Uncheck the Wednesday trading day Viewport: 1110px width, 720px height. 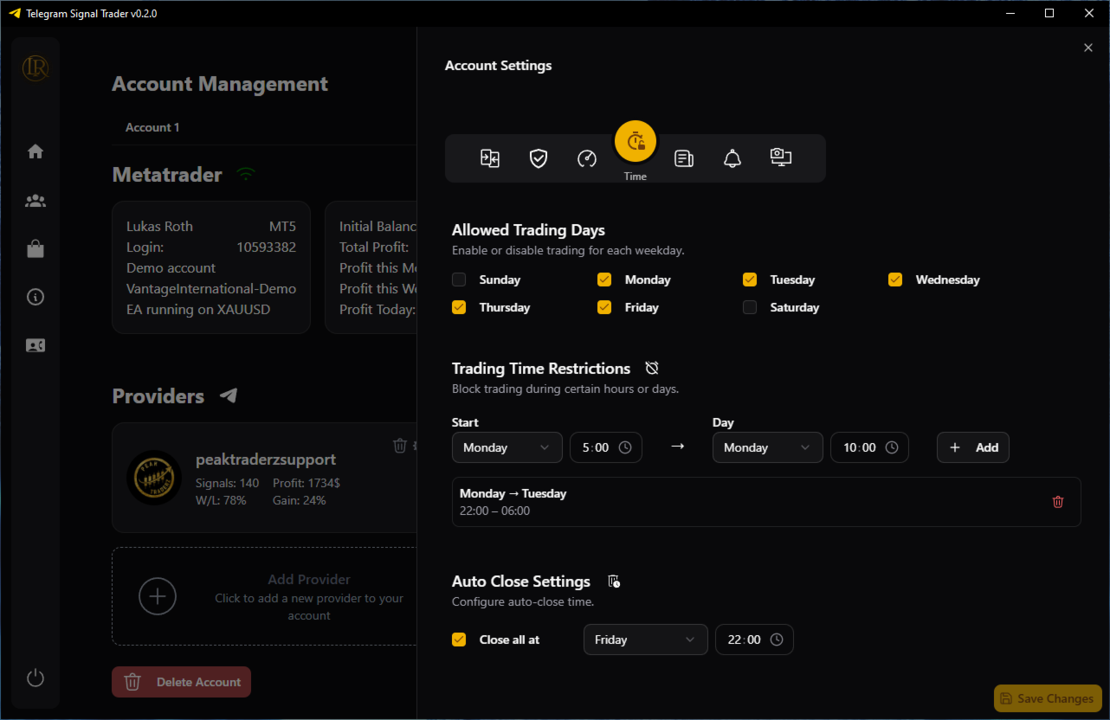pyautogui.click(x=895, y=280)
